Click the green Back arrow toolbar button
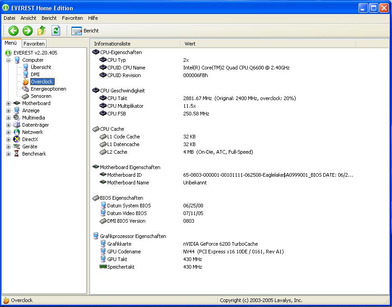The image size is (392, 307). pyautogui.click(x=14, y=31)
